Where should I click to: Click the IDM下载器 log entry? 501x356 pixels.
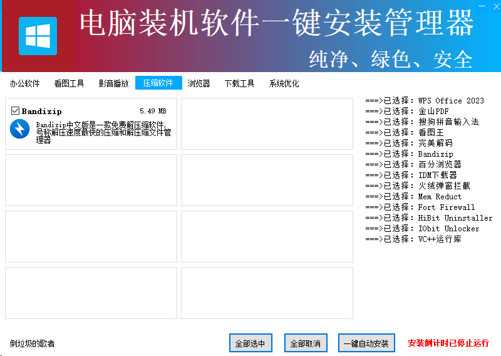pos(411,175)
